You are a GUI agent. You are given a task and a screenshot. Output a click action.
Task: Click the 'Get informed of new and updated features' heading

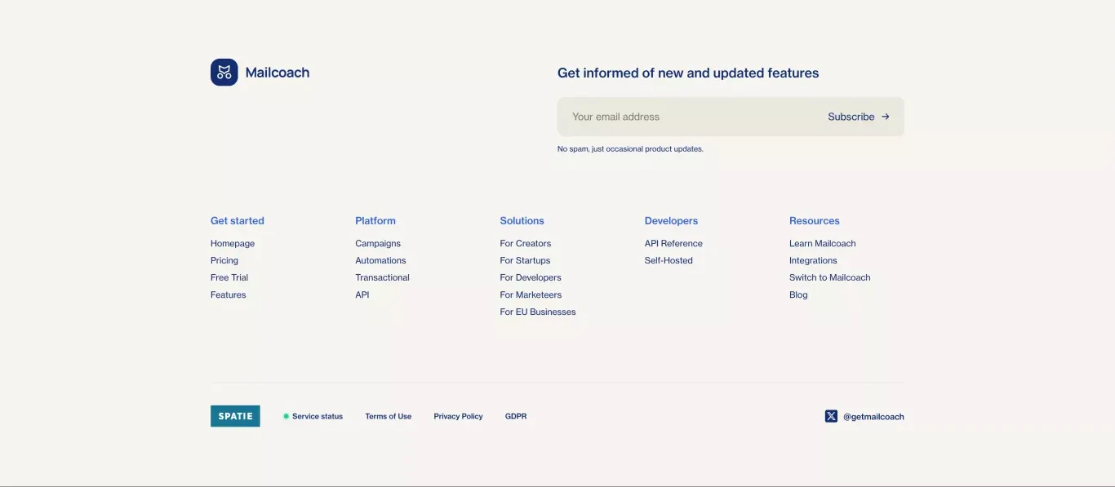pyautogui.click(x=688, y=73)
